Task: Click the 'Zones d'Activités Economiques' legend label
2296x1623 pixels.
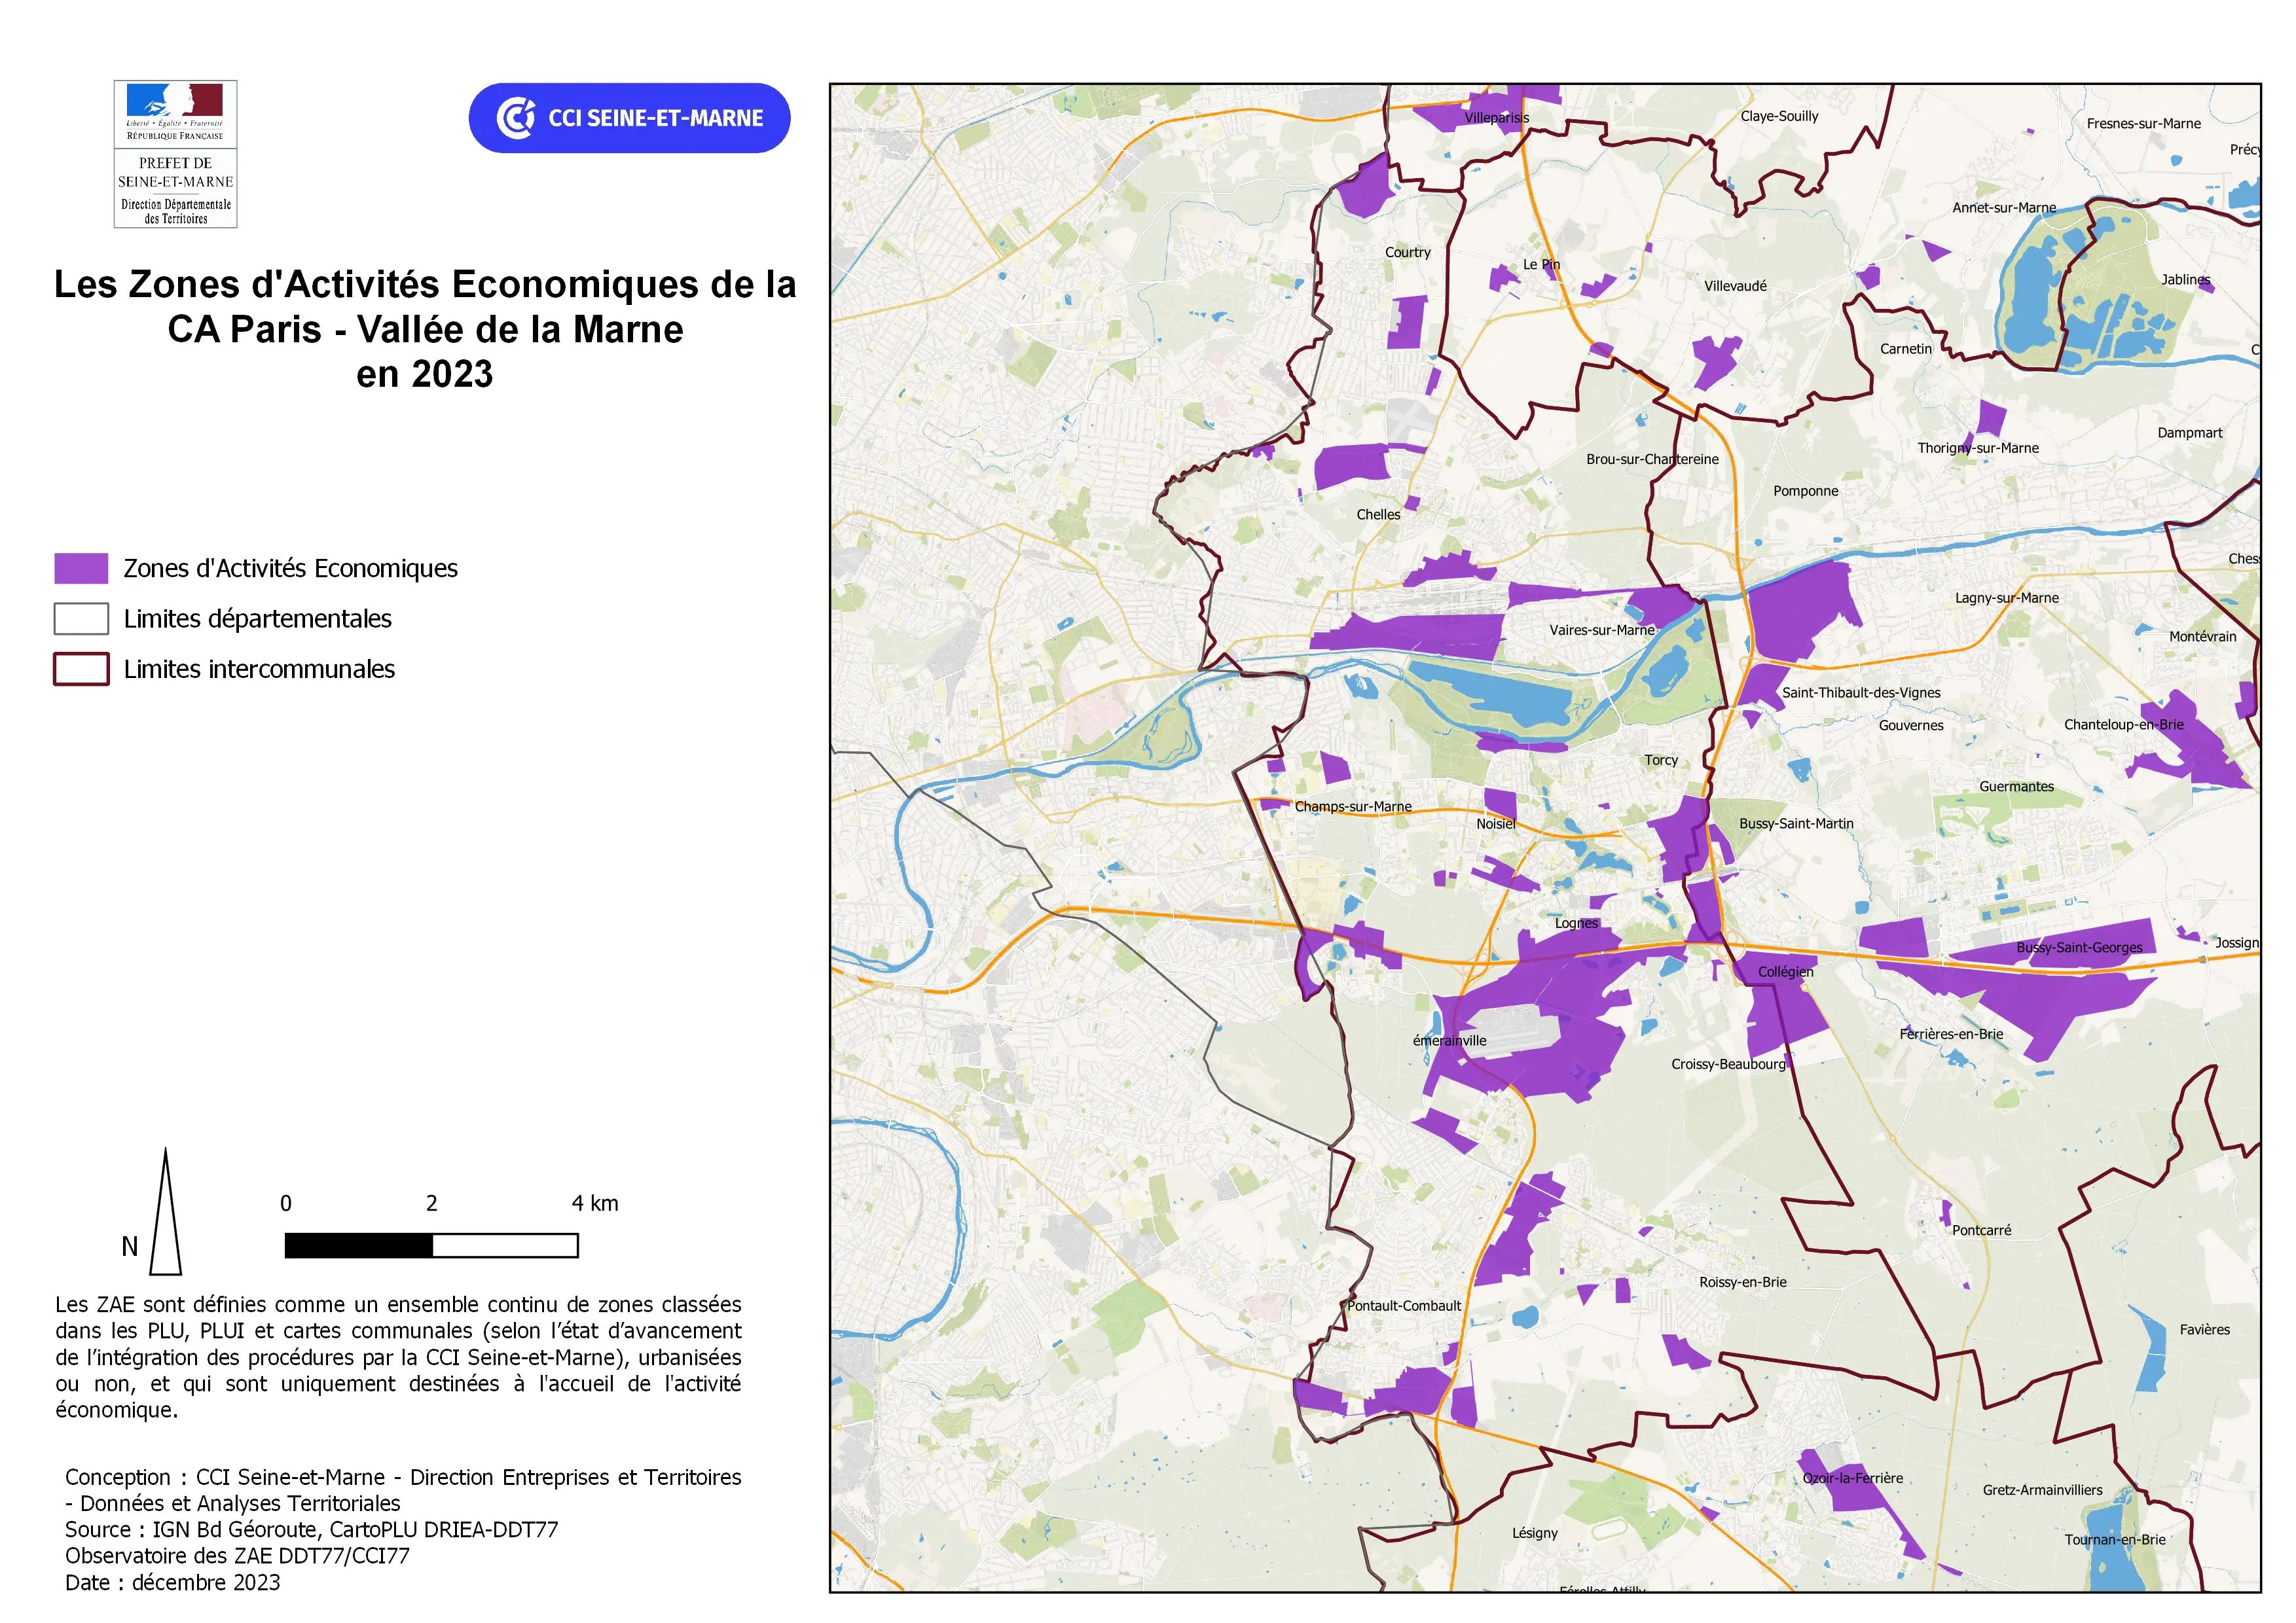Action: tap(290, 569)
